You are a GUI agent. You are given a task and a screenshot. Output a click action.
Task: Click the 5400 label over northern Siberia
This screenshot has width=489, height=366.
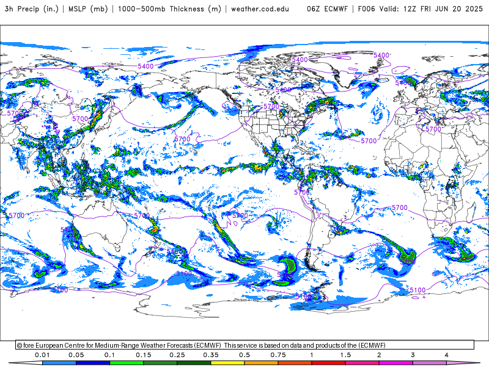[x=145, y=66]
